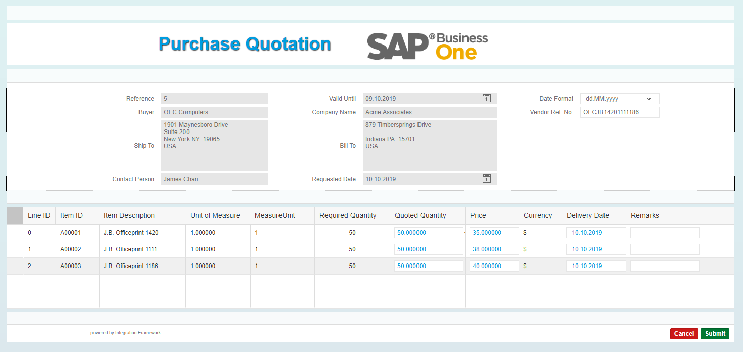This screenshot has height=352, width=743.
Task: Edit the Vendor Ref. No. field
Action: coord(619,112)
